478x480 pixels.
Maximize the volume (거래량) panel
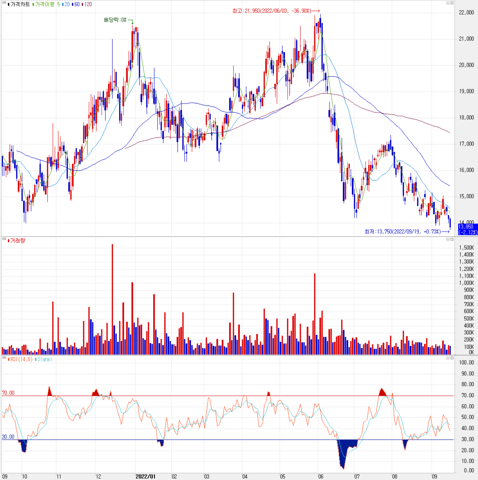pyautogui.click(x=448, y=239)
